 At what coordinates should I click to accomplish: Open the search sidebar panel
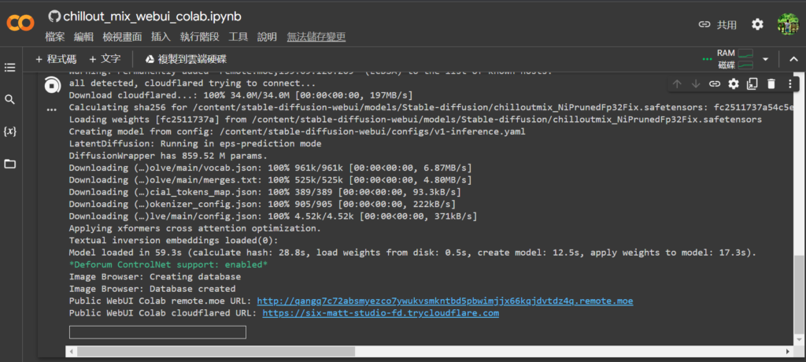(x=9, y=100)
